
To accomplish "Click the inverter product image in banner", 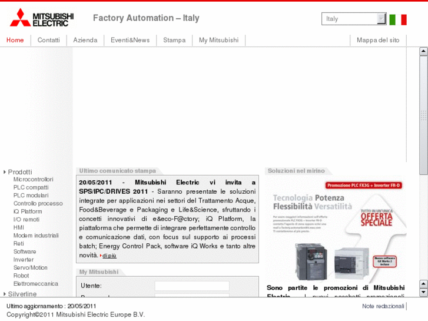I will (311, 262).
